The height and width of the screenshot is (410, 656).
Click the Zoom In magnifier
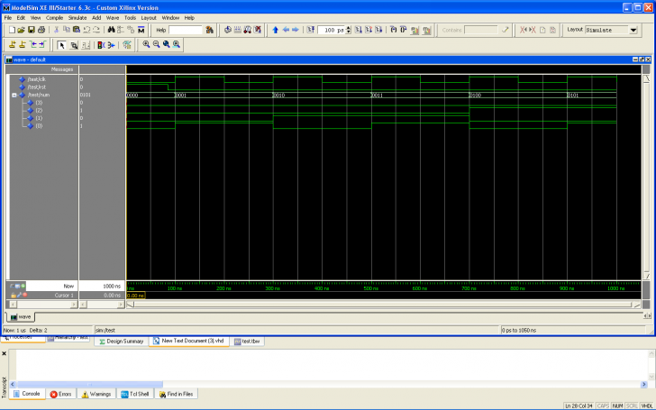coord(146,44)
